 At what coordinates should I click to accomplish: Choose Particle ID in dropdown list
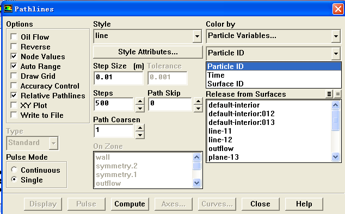[274, 66]
